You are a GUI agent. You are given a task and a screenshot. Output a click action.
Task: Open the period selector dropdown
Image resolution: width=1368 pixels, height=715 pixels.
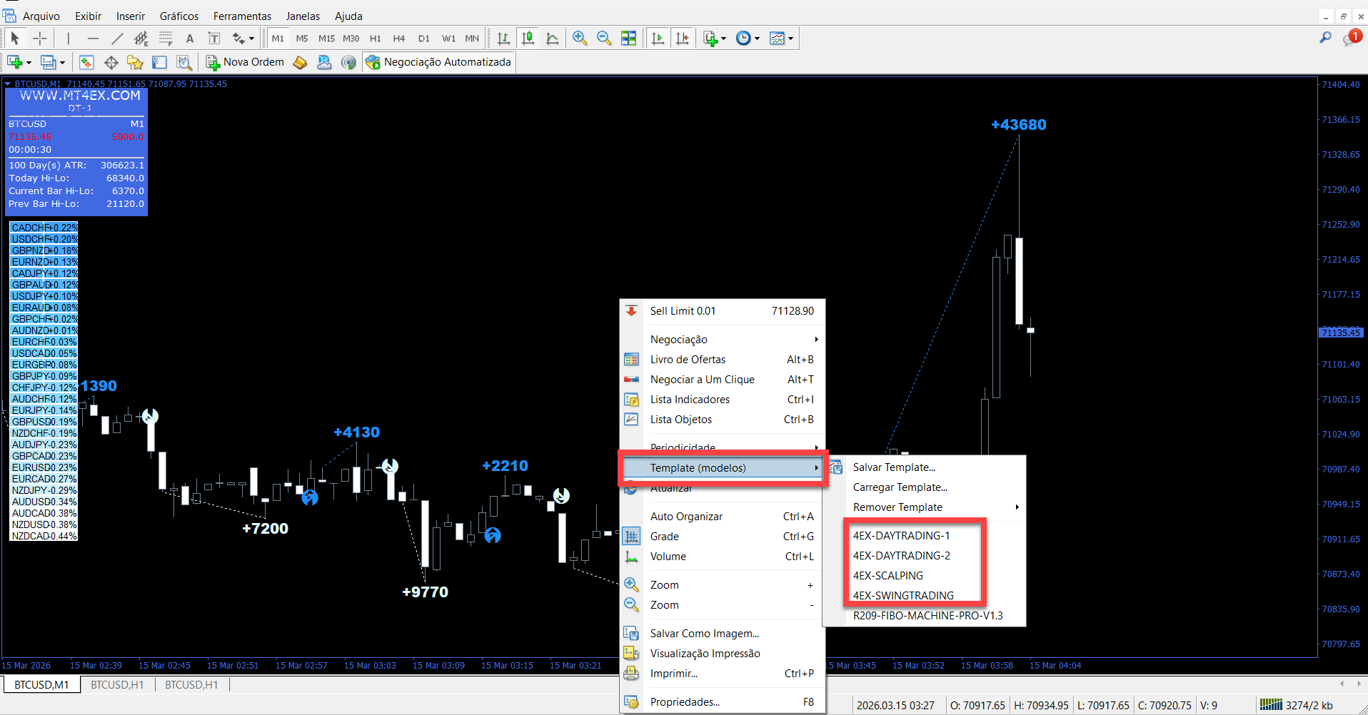point(757,38)
